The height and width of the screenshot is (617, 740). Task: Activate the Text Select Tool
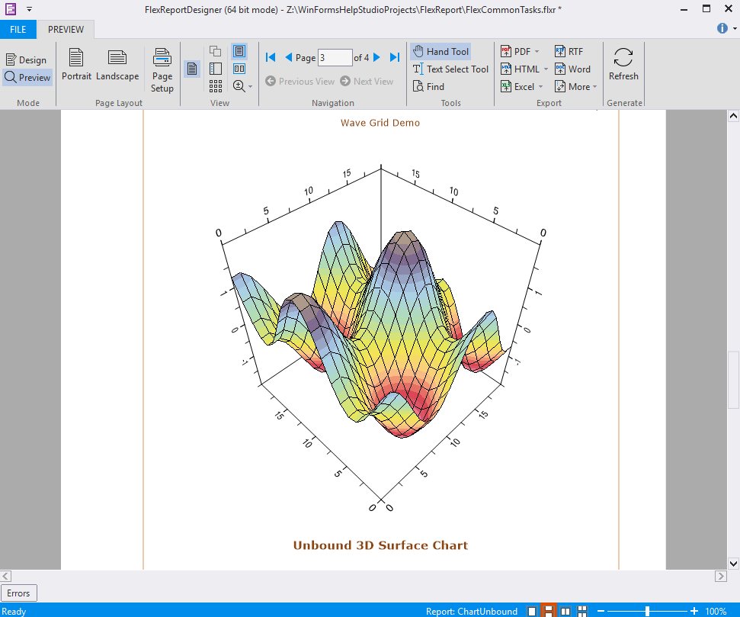tap(450, 69)
